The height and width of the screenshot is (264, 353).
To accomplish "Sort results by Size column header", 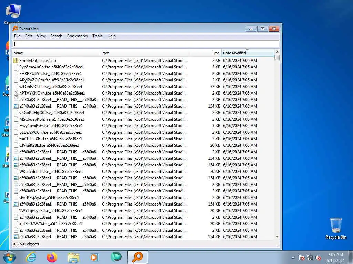I will pos(205,53).
